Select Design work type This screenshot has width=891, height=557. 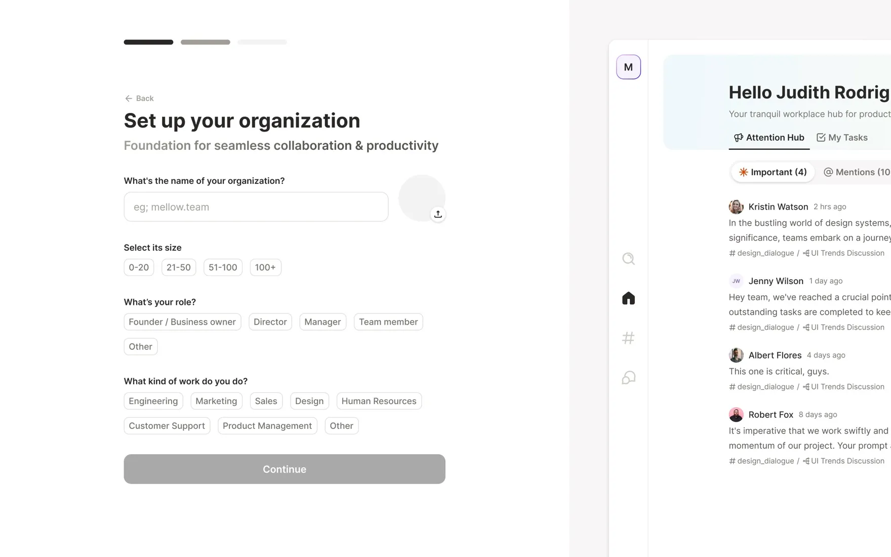309,401
